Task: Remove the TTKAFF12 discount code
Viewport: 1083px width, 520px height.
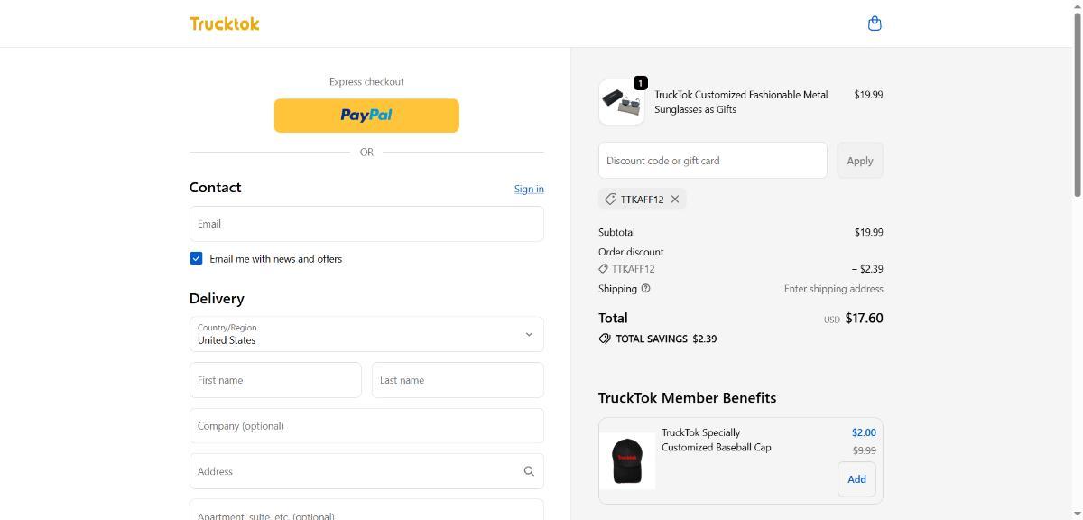Action: (675, 199)
